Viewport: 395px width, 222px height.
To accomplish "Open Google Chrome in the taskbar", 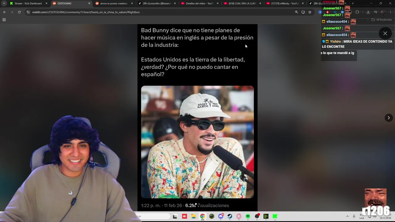I will pos(202,216).
